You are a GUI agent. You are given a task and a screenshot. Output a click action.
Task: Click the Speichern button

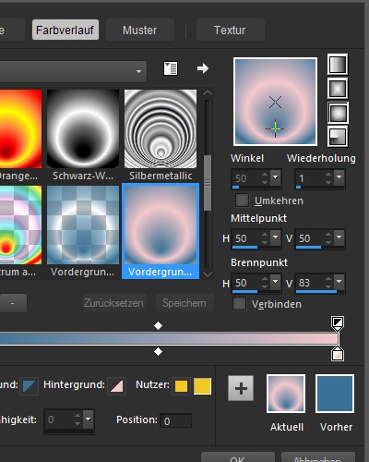pyautogui.click(x=184, y=303)
